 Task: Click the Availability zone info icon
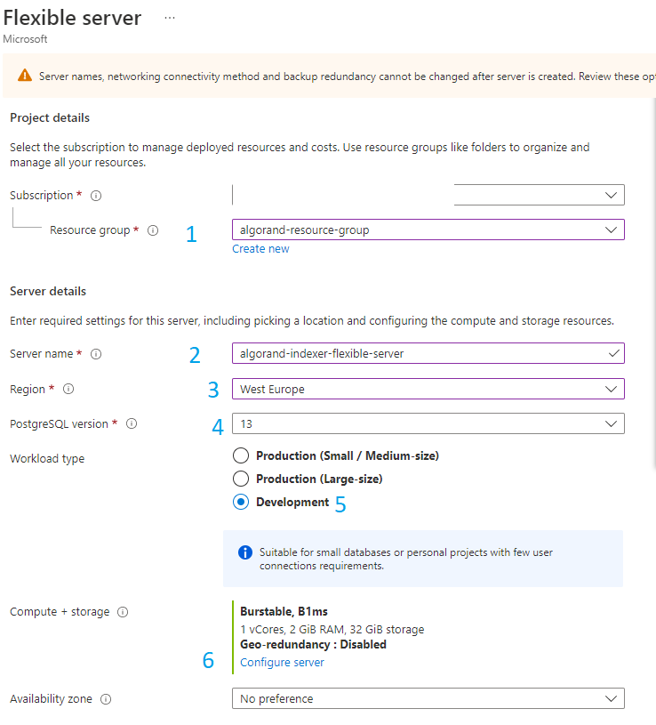pos(106,699)
